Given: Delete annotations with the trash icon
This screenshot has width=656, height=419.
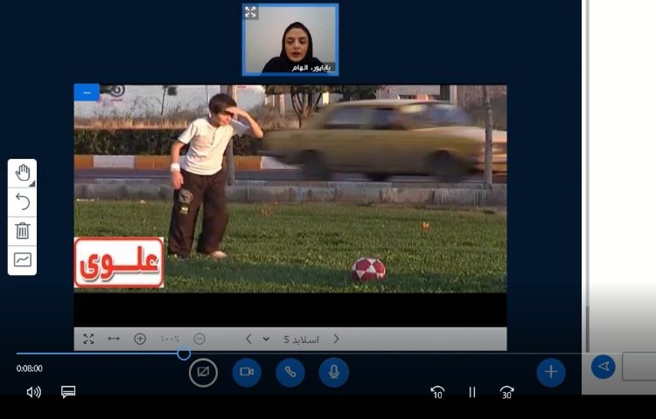Looking at the screenshot, I should pyautogui.click(x=22, y=230).
